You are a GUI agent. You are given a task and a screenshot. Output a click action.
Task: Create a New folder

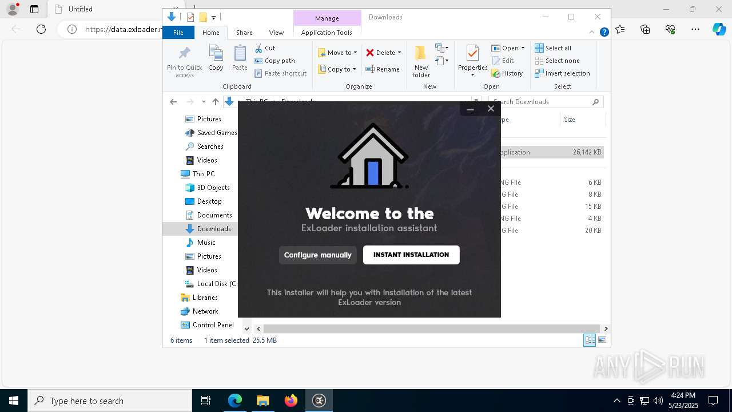421,61
